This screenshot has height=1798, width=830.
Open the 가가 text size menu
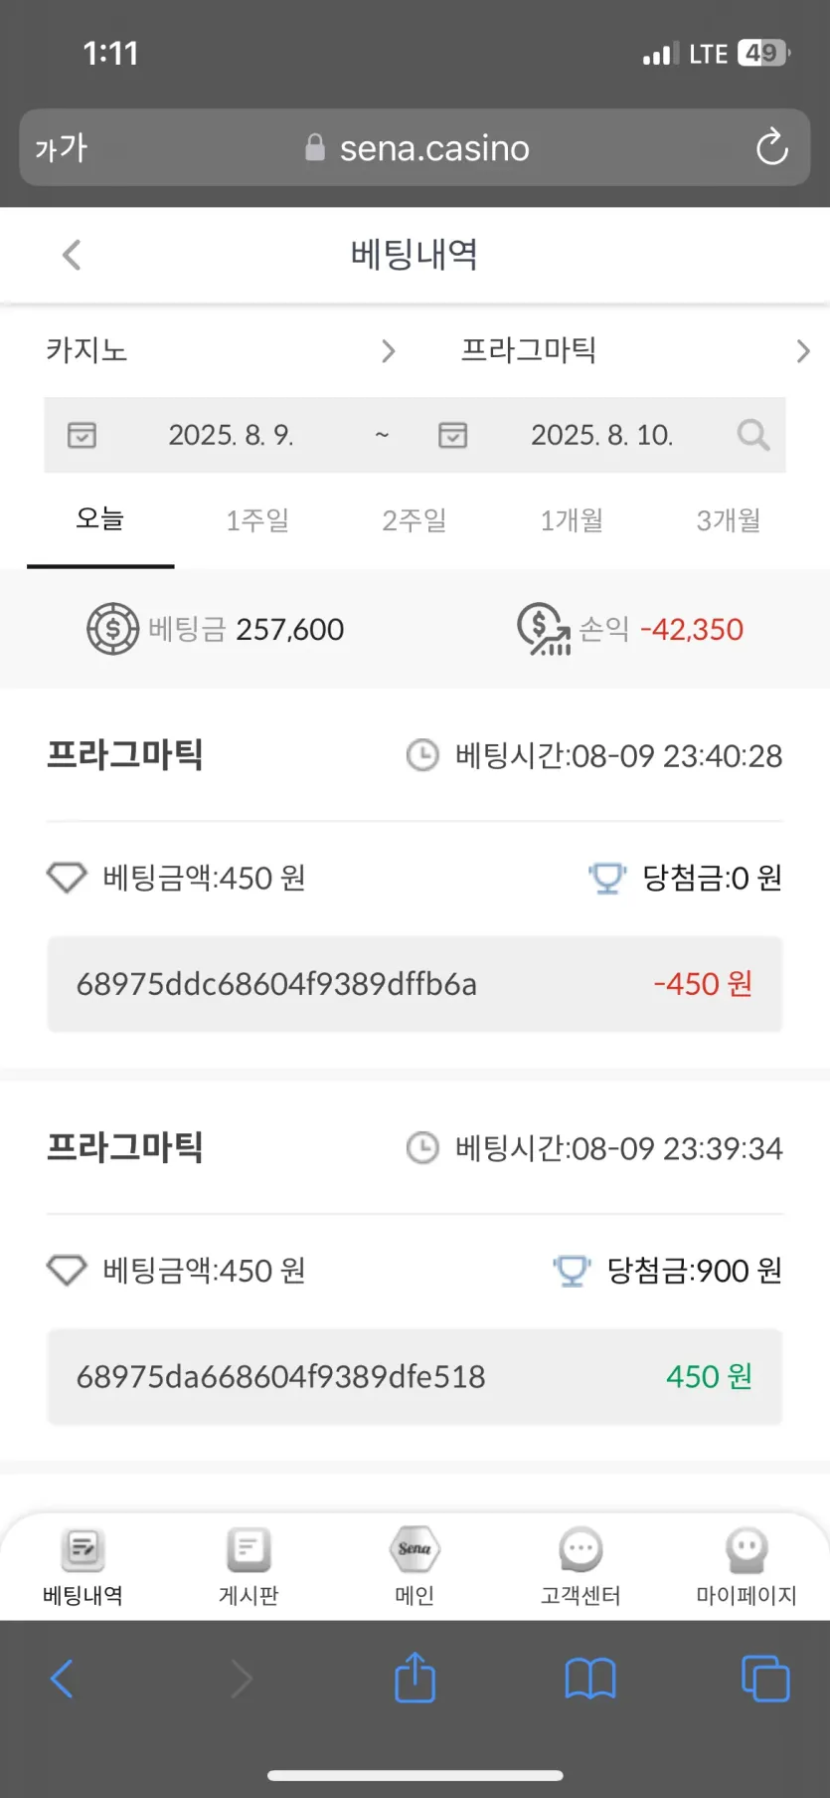62,148
